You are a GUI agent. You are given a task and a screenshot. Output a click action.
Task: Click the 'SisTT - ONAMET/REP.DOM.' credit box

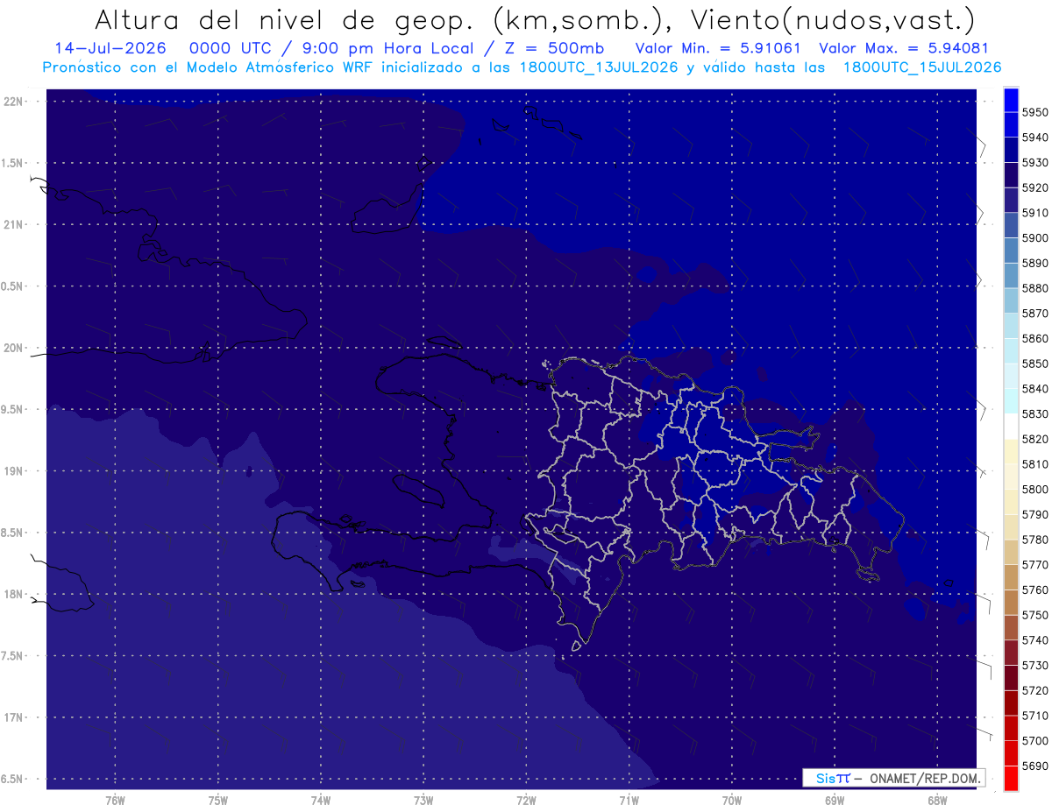pyautogui.click(x=894, y=778)
